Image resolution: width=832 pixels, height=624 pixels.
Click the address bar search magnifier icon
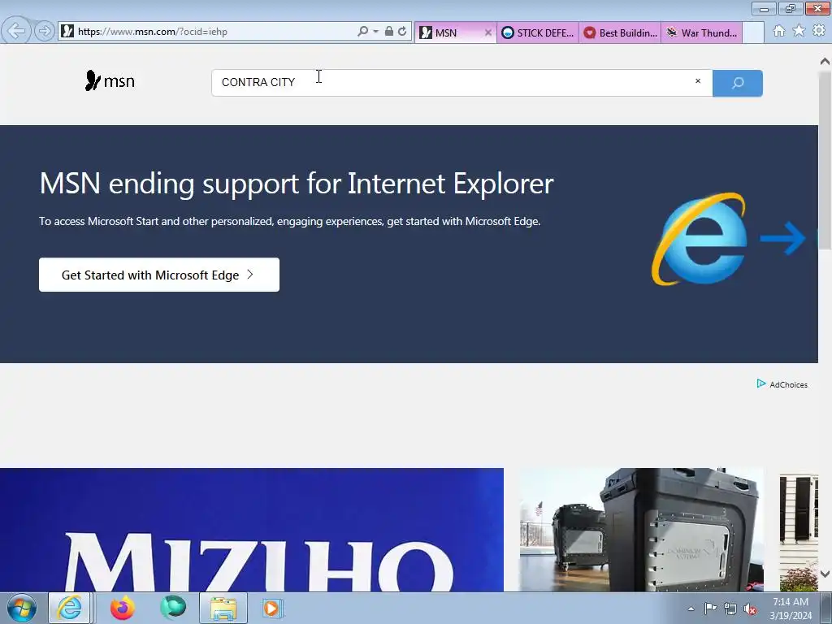(x=362, y=32)
